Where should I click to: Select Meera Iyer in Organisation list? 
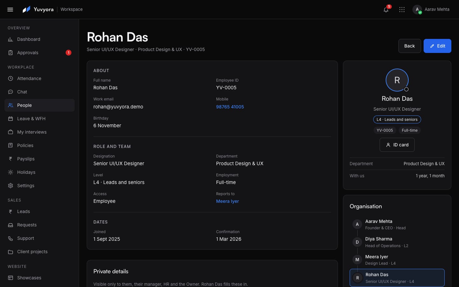(x=397, y=260)
